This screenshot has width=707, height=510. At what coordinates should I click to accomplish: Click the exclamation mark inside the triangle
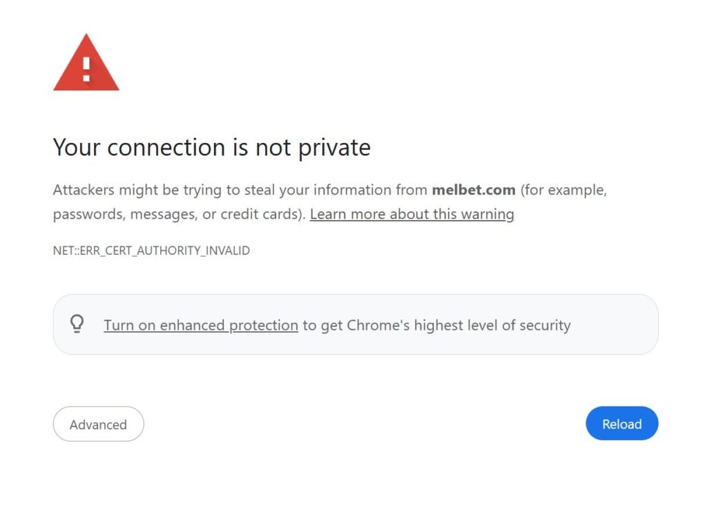click(x=86, y=69)
